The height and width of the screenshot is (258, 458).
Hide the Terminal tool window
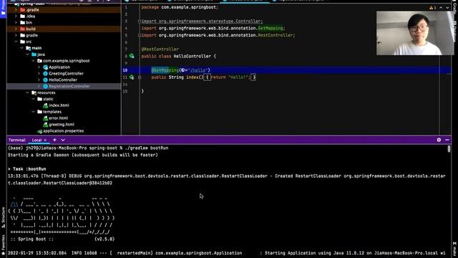447,140
